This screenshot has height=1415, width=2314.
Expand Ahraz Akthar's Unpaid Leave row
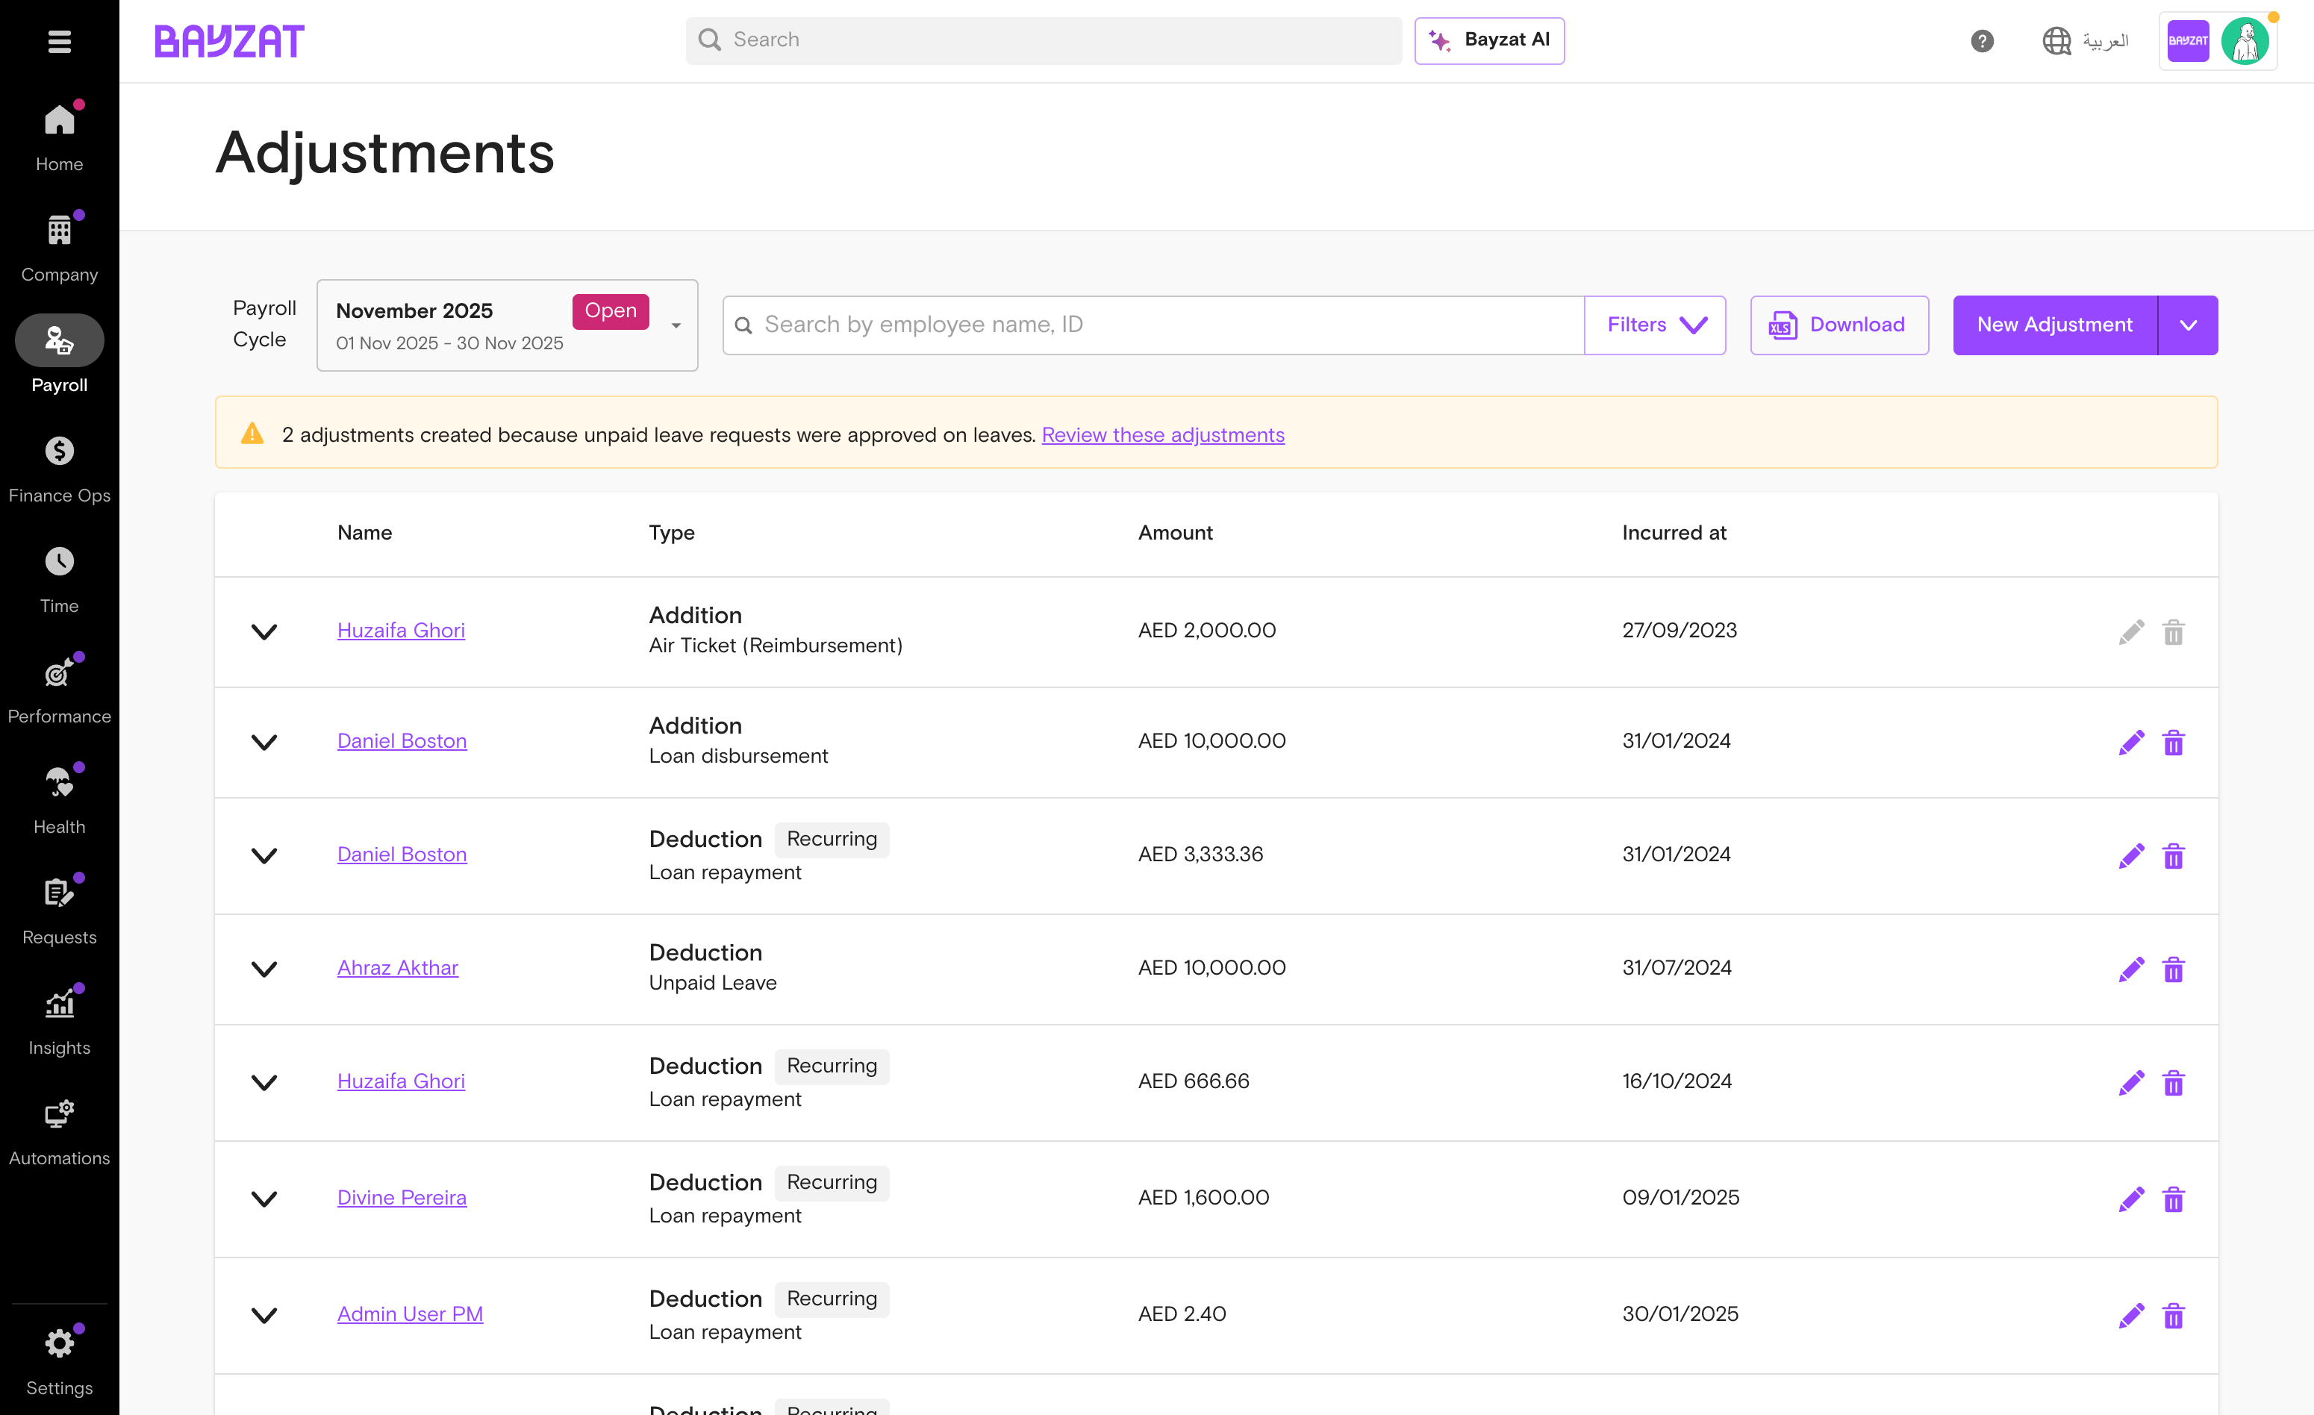[265, 969]
